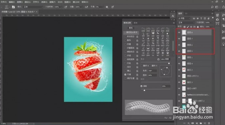Screen dimensions: 225x125
Task: Open the Creative Cloud Libraries panel icon
Action: pyautogui.click(x=223, y=38)
